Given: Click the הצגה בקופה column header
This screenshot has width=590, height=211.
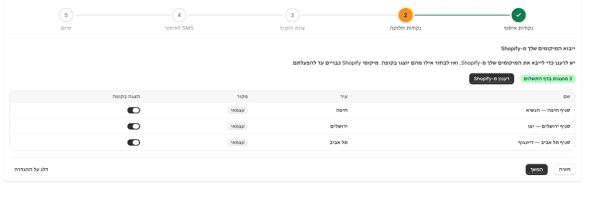Looking at the screenshot, I should tap(126, 96).
